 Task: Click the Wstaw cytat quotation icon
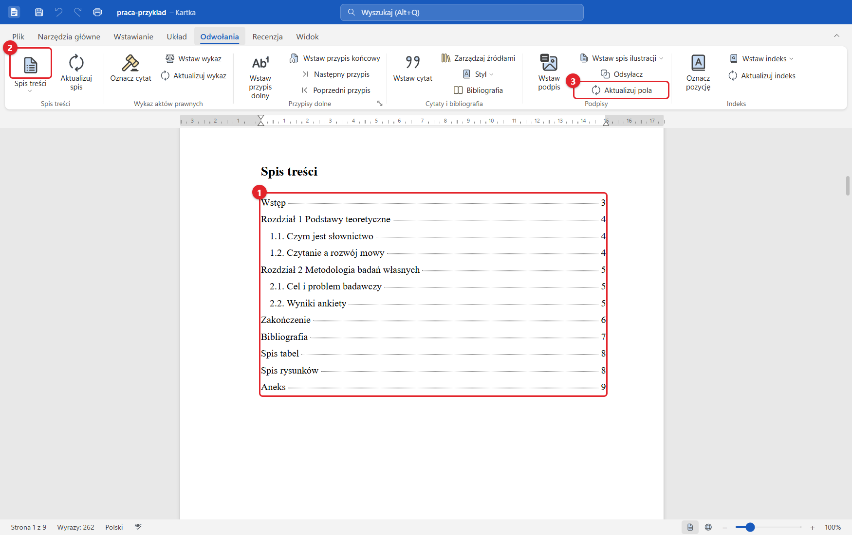(x=413, y=62)
